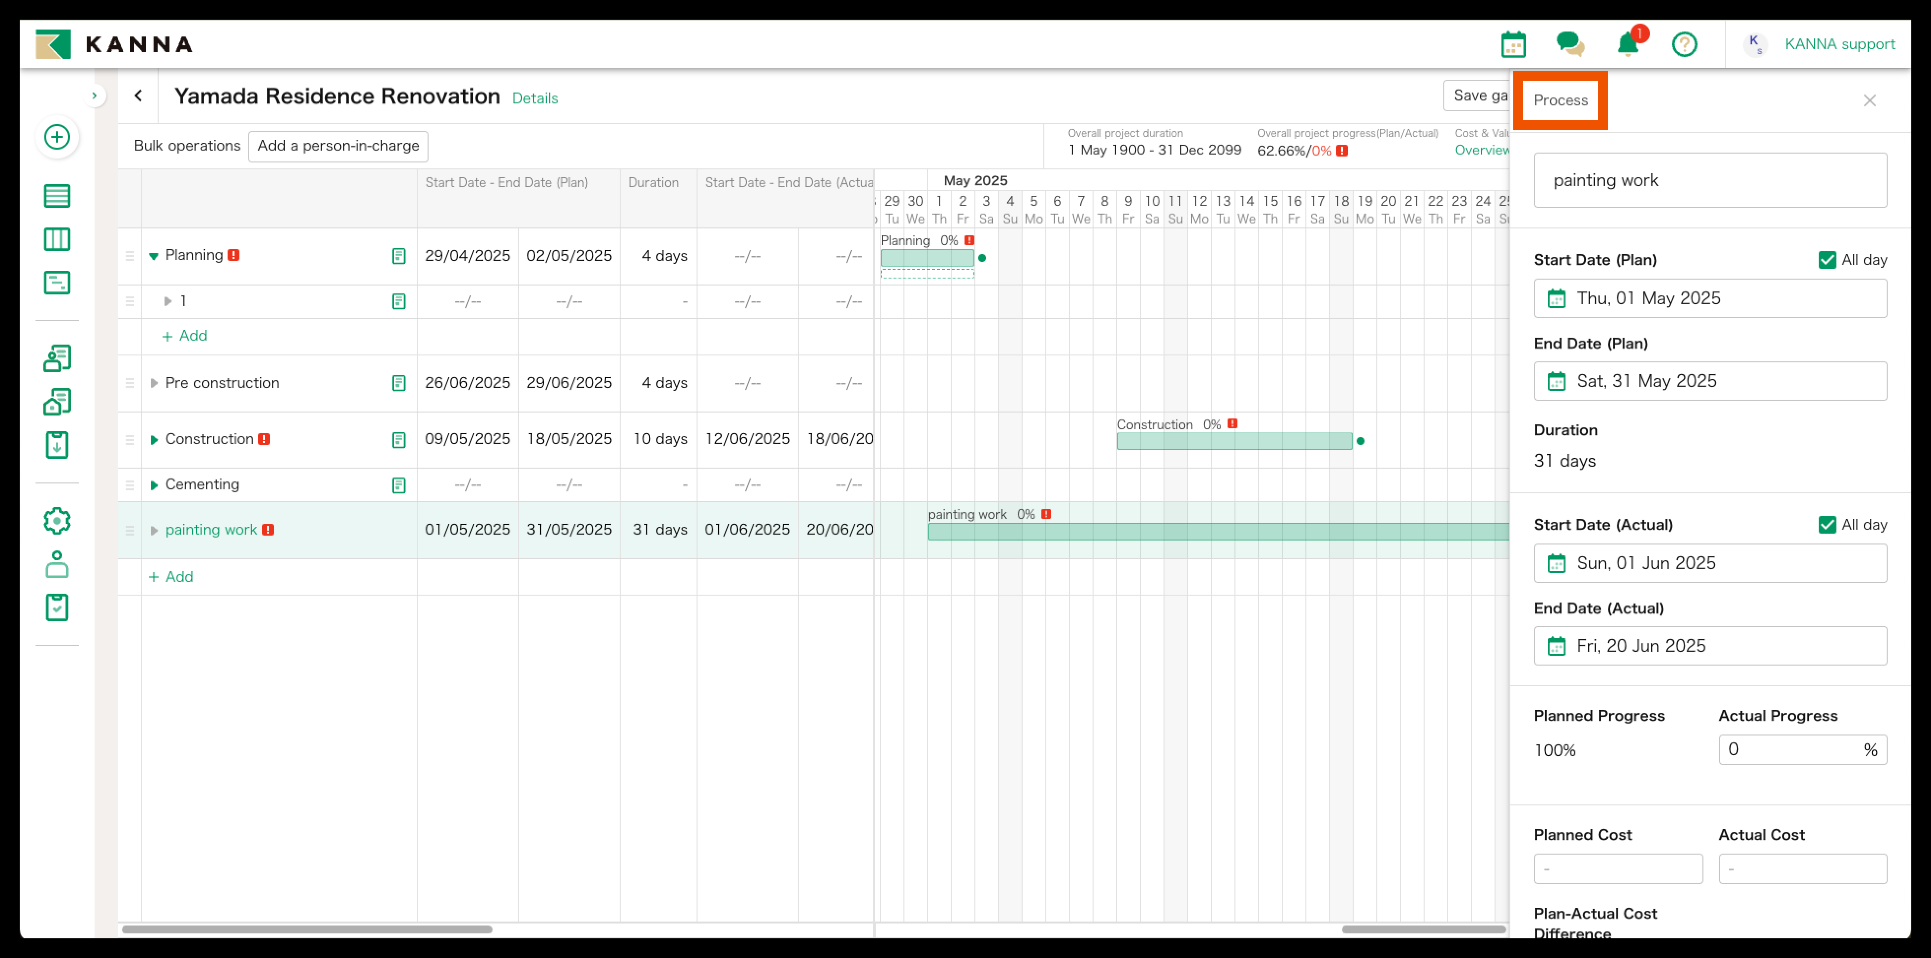Expand the Construction row
Viewport: 1931px width, 958px height.
click(x=154, y=439)
